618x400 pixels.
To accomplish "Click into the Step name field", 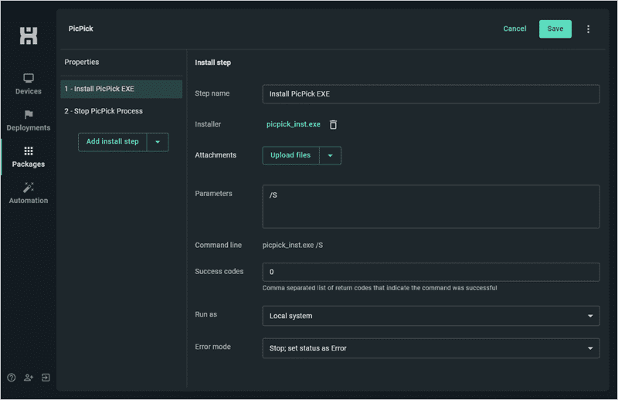I will (431, 93).
